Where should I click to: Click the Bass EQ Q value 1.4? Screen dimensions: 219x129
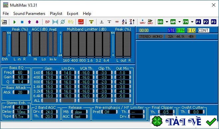click(21, 82)
